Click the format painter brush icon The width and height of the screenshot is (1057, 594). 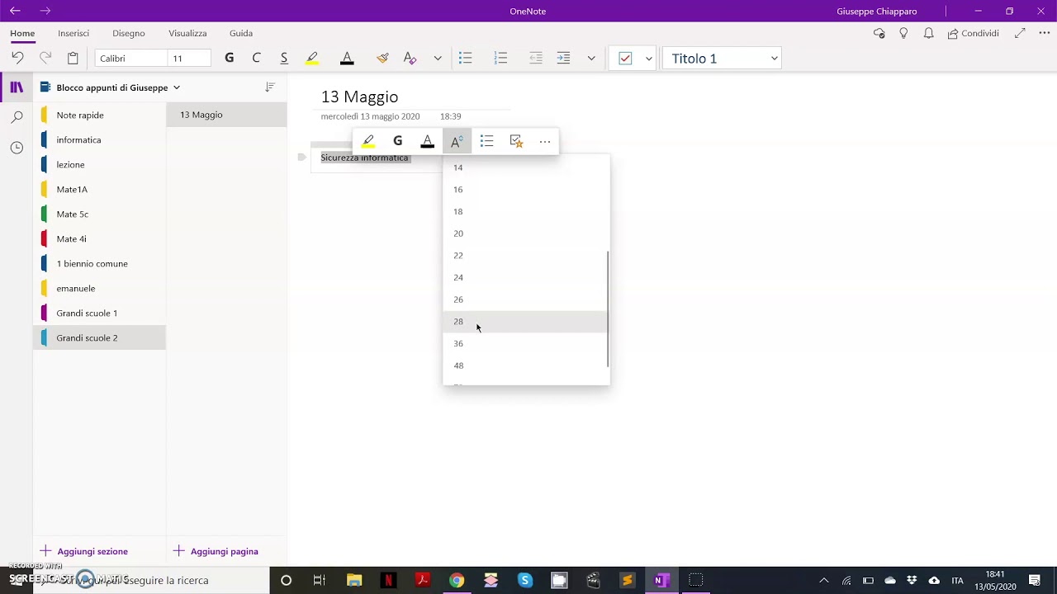pyautogui.click(x=382, y=58)
